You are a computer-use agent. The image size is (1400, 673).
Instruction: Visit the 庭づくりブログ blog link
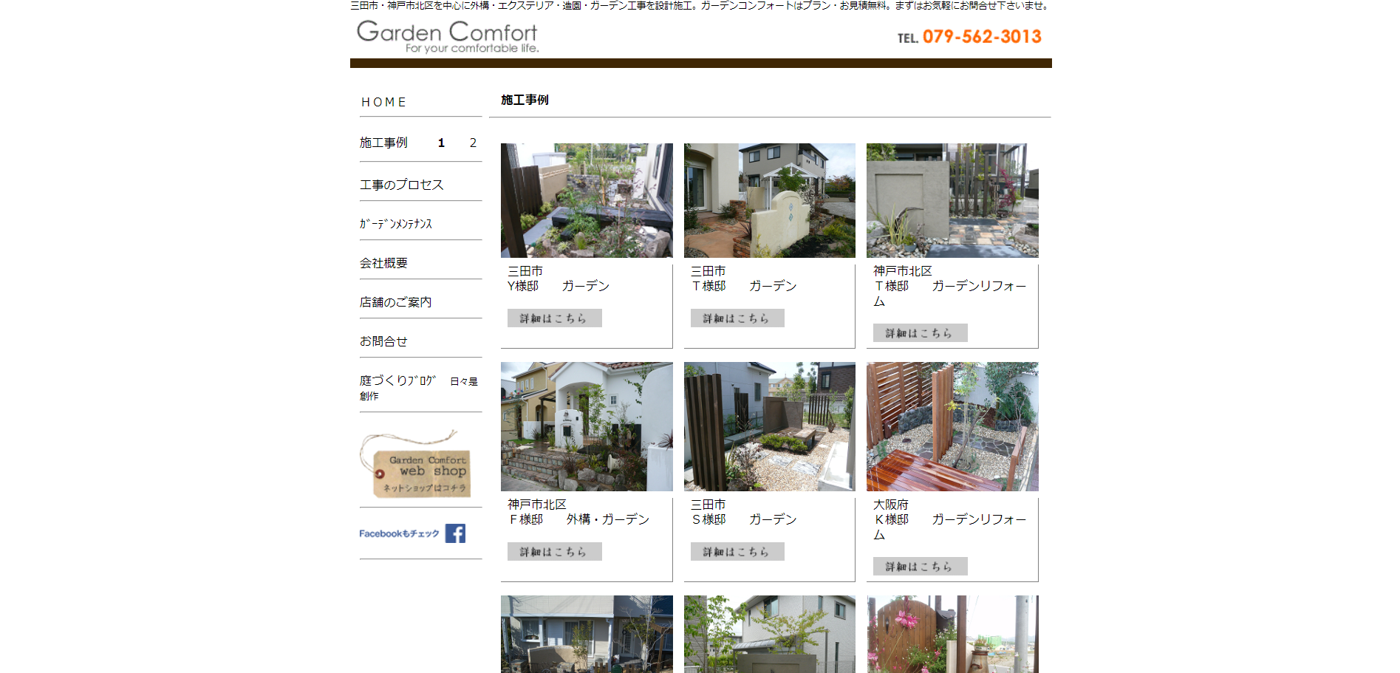397,381
